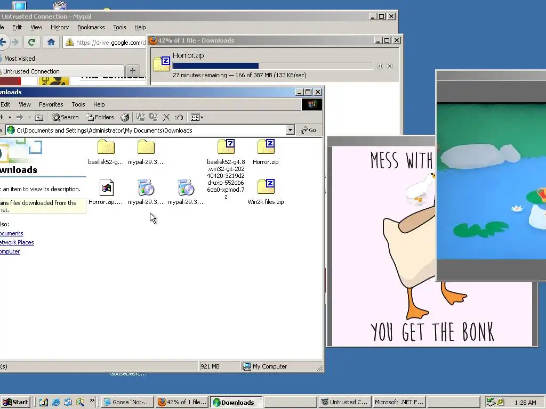This screenshot has height=409, width=546.
Task: Open the Help menu in Downloads window
Action: [99, 104]
